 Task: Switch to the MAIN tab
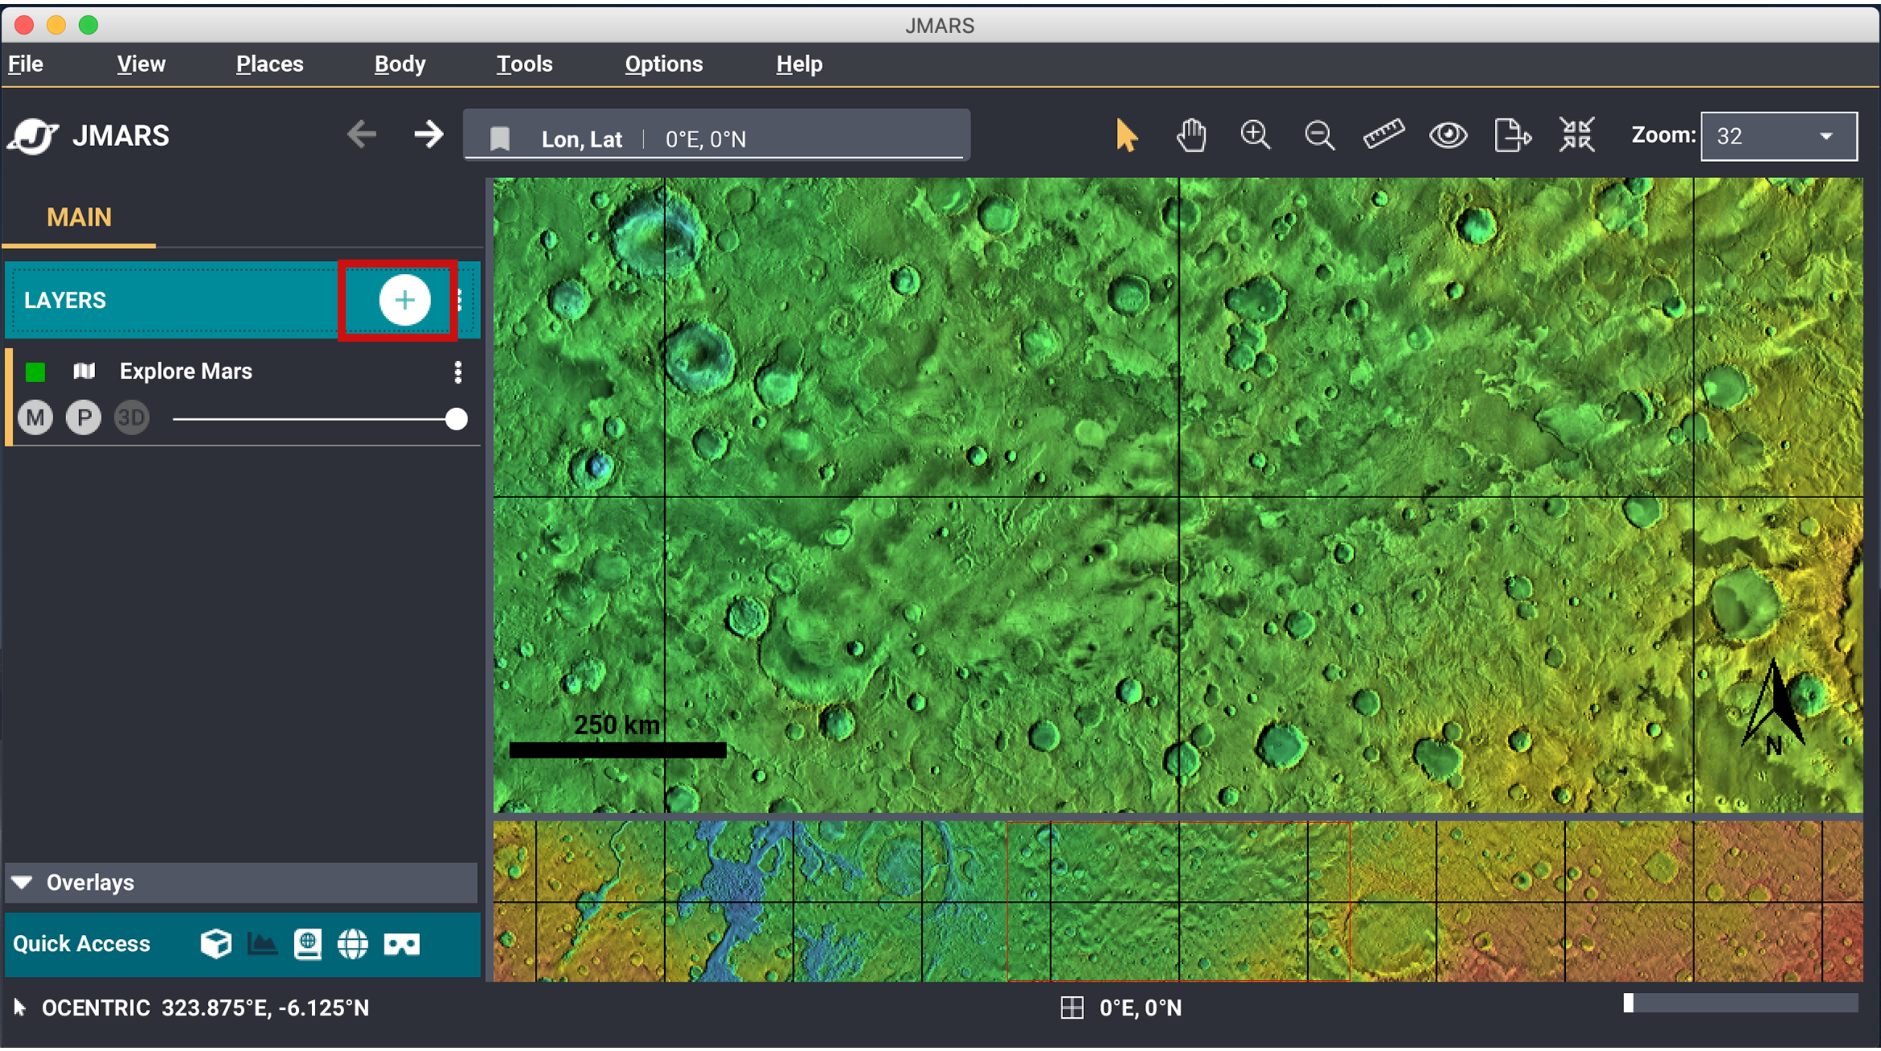79,218
